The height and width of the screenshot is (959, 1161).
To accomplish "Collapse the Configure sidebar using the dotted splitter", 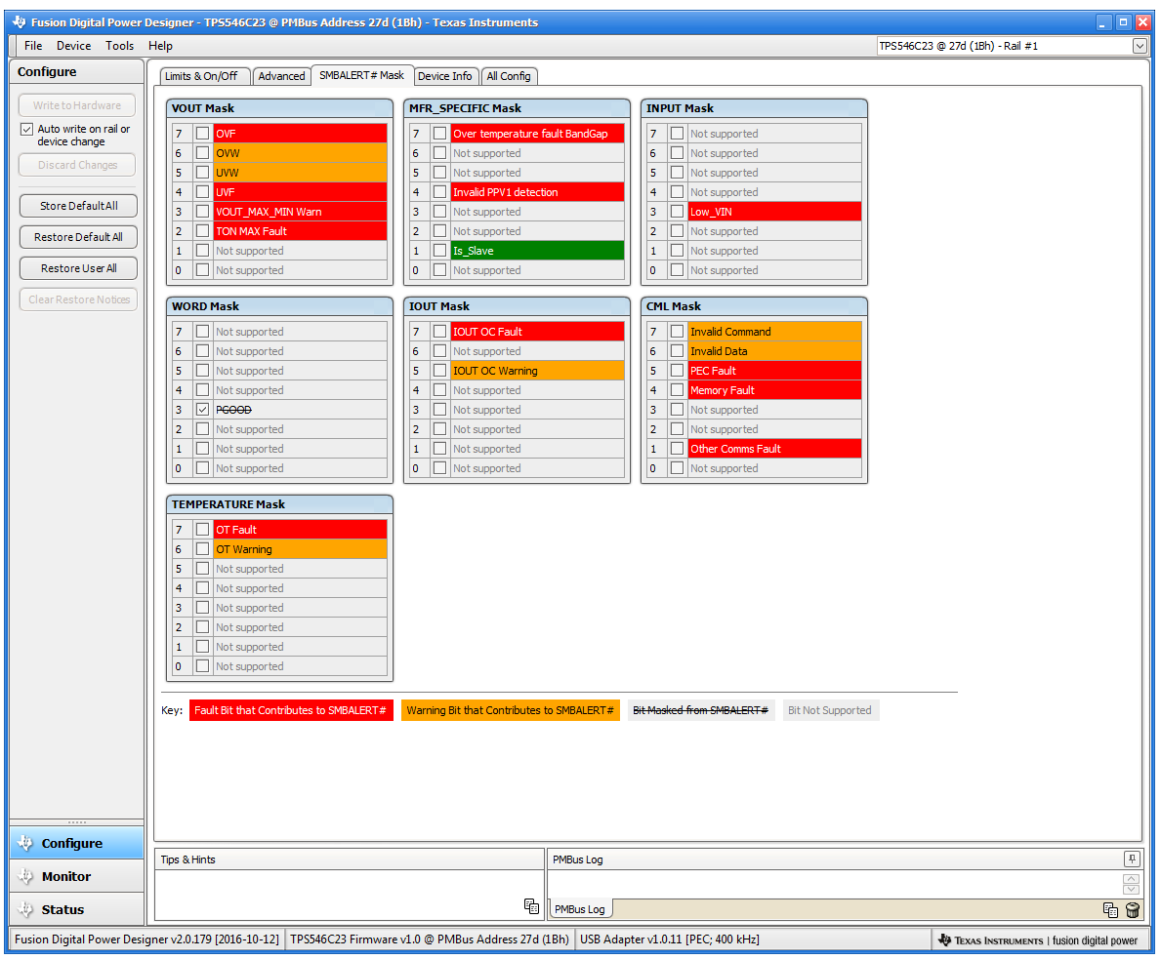I will [76, 820].
